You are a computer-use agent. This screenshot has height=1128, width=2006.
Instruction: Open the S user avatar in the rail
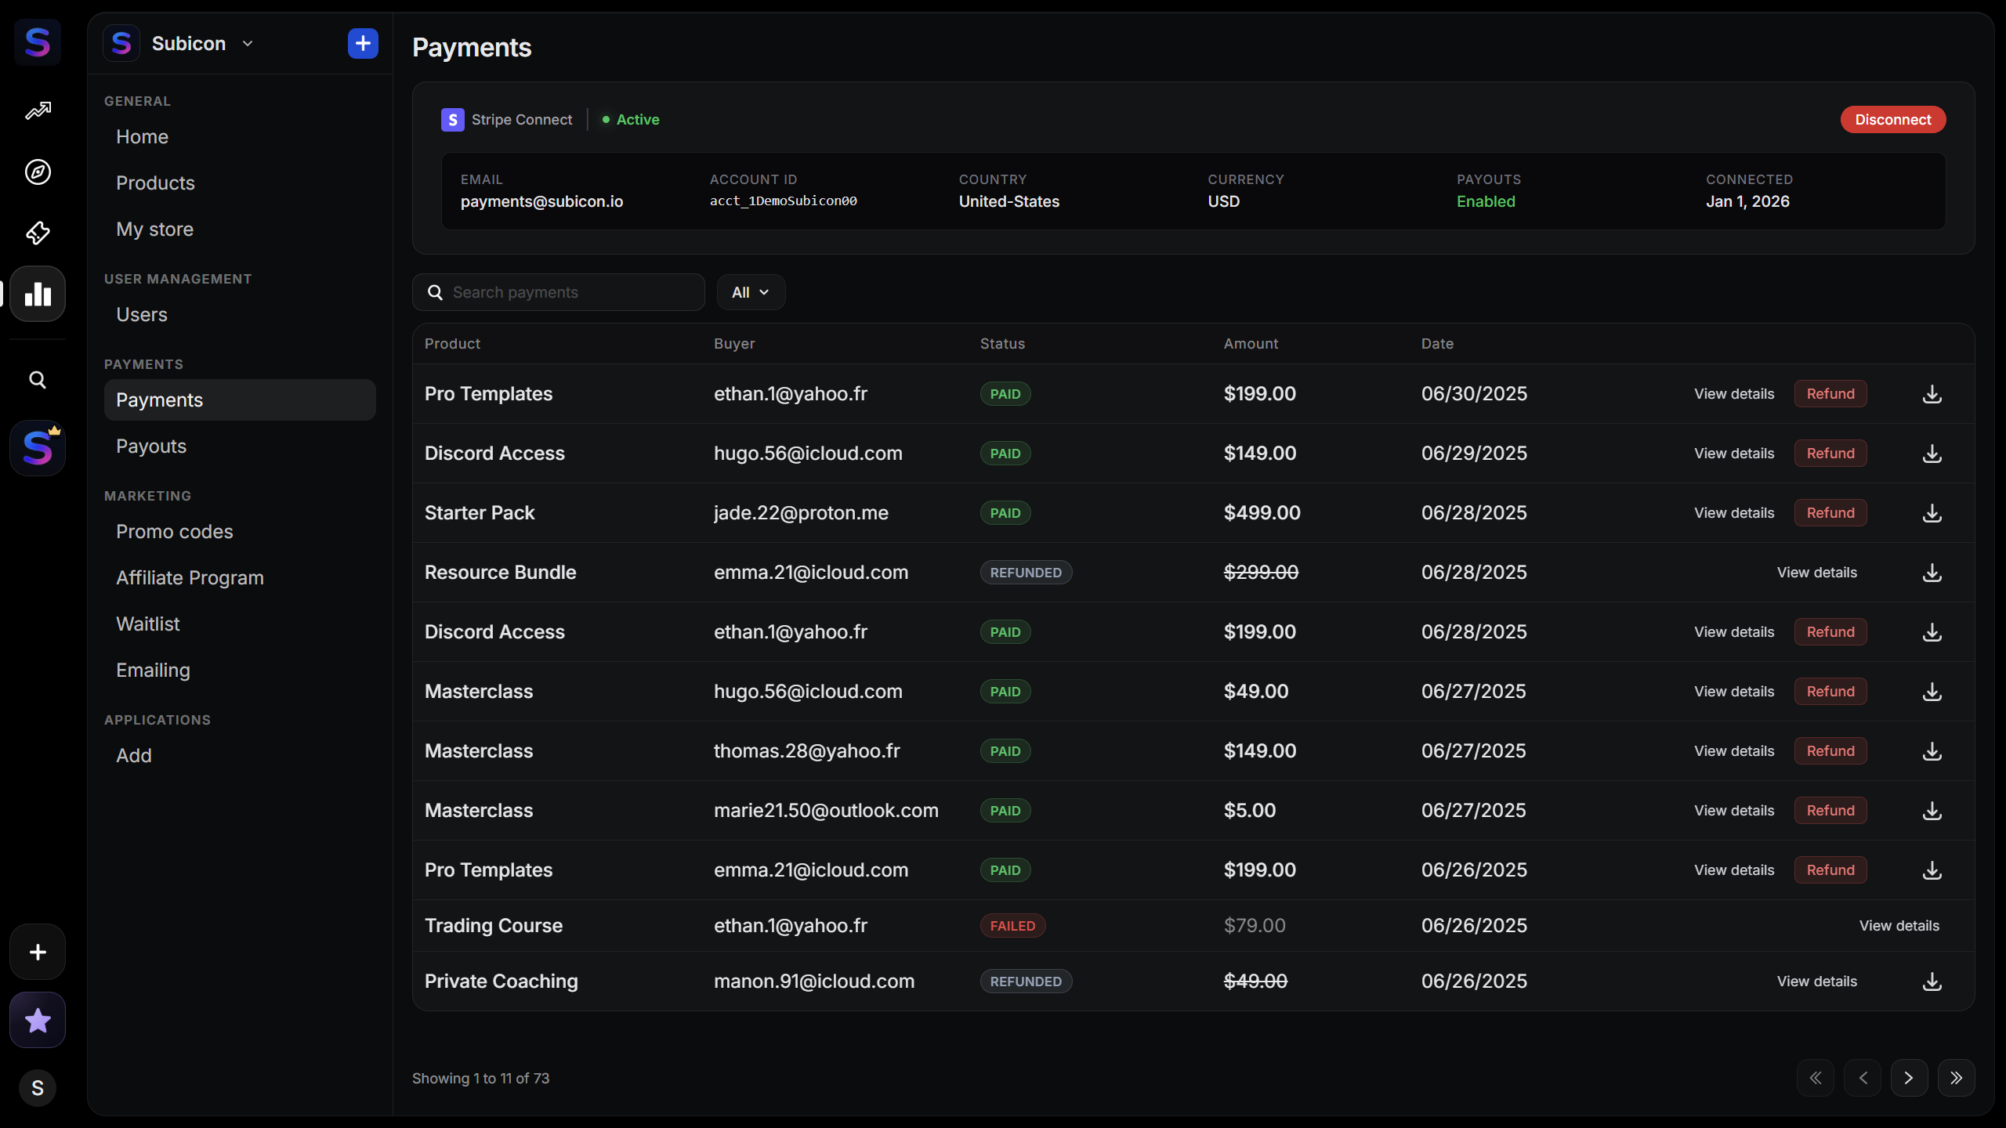[x=38, y=1088]
